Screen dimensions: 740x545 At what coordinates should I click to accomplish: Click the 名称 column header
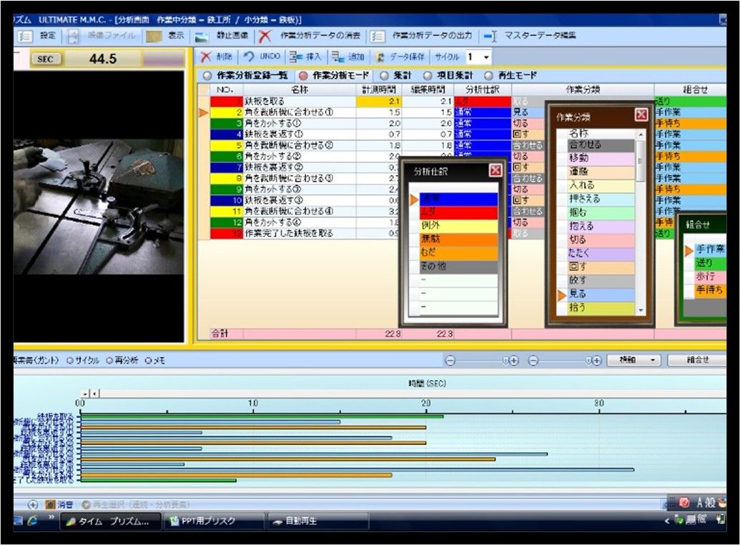(300, 89)
